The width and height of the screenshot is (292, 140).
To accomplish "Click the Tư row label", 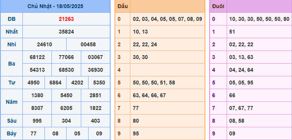I will click(12, 83).
